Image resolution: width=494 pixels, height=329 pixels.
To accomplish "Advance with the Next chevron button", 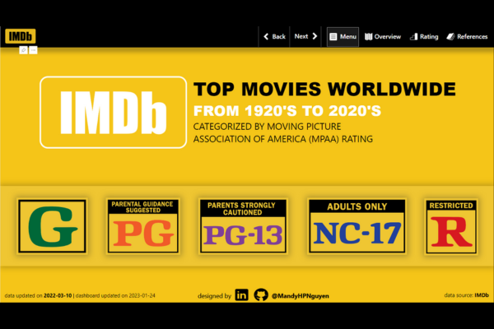I will pyautogui.click(x=305, y=36).
